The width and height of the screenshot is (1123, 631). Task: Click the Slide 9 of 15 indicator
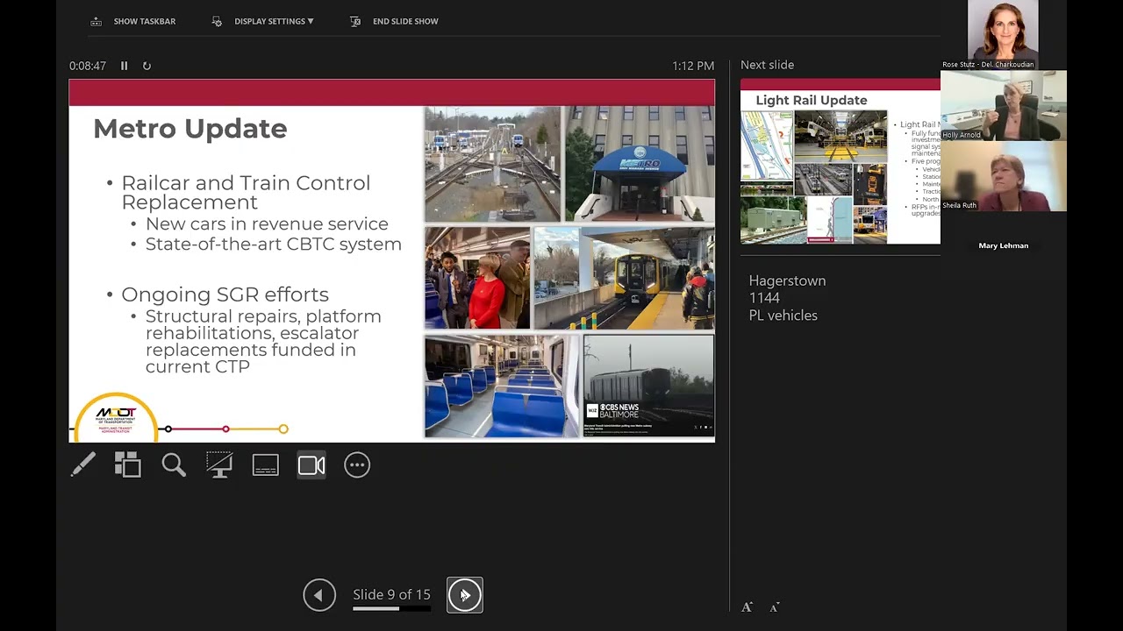pos(391,594)
